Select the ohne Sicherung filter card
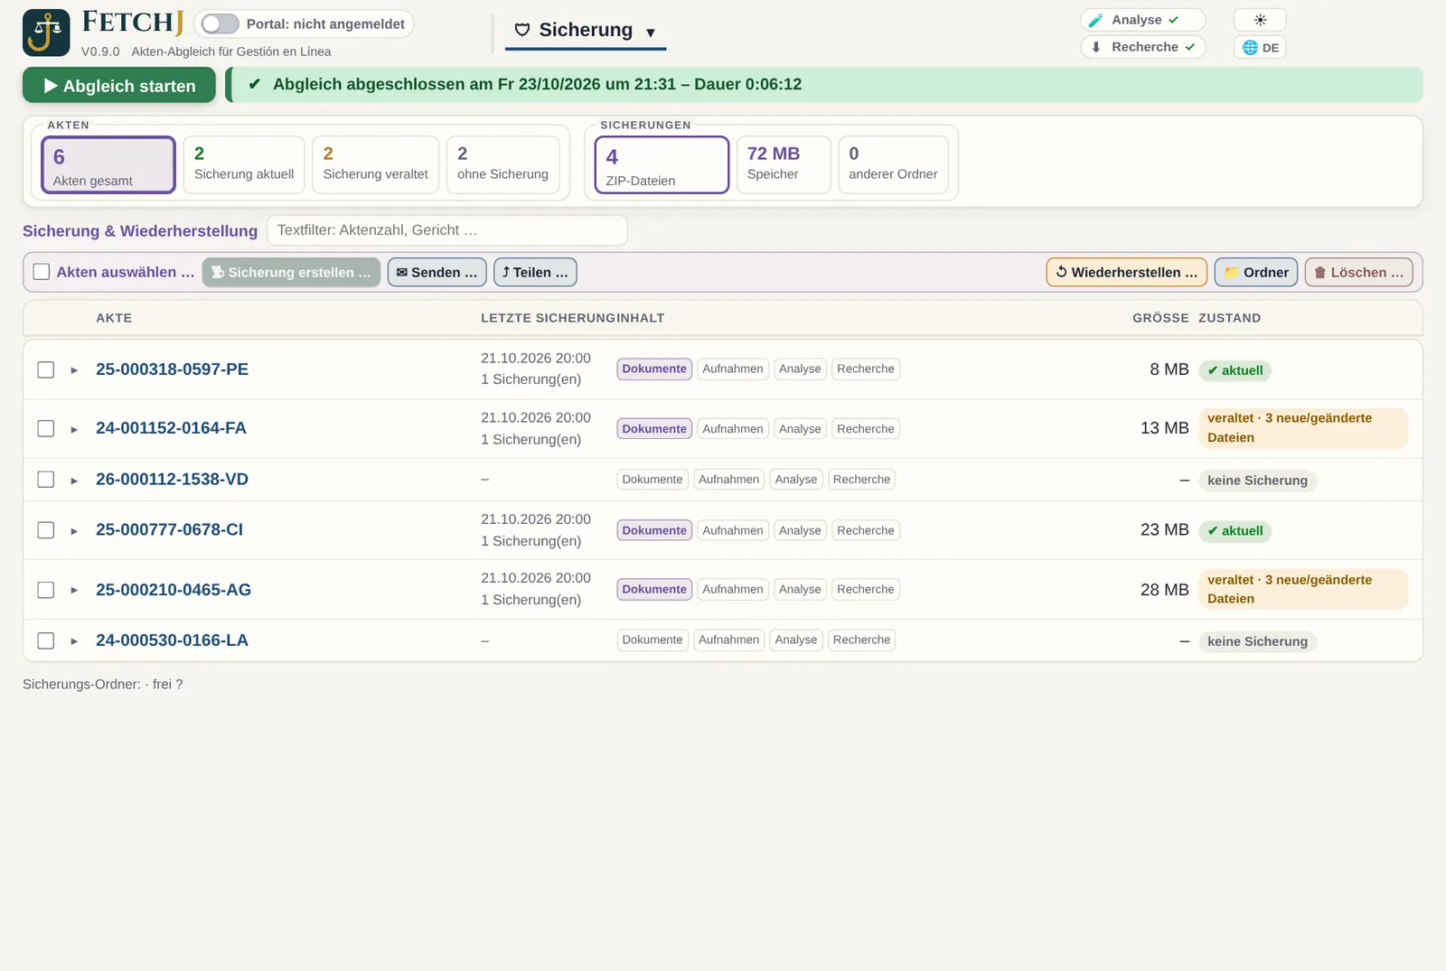 click(503, 164)
